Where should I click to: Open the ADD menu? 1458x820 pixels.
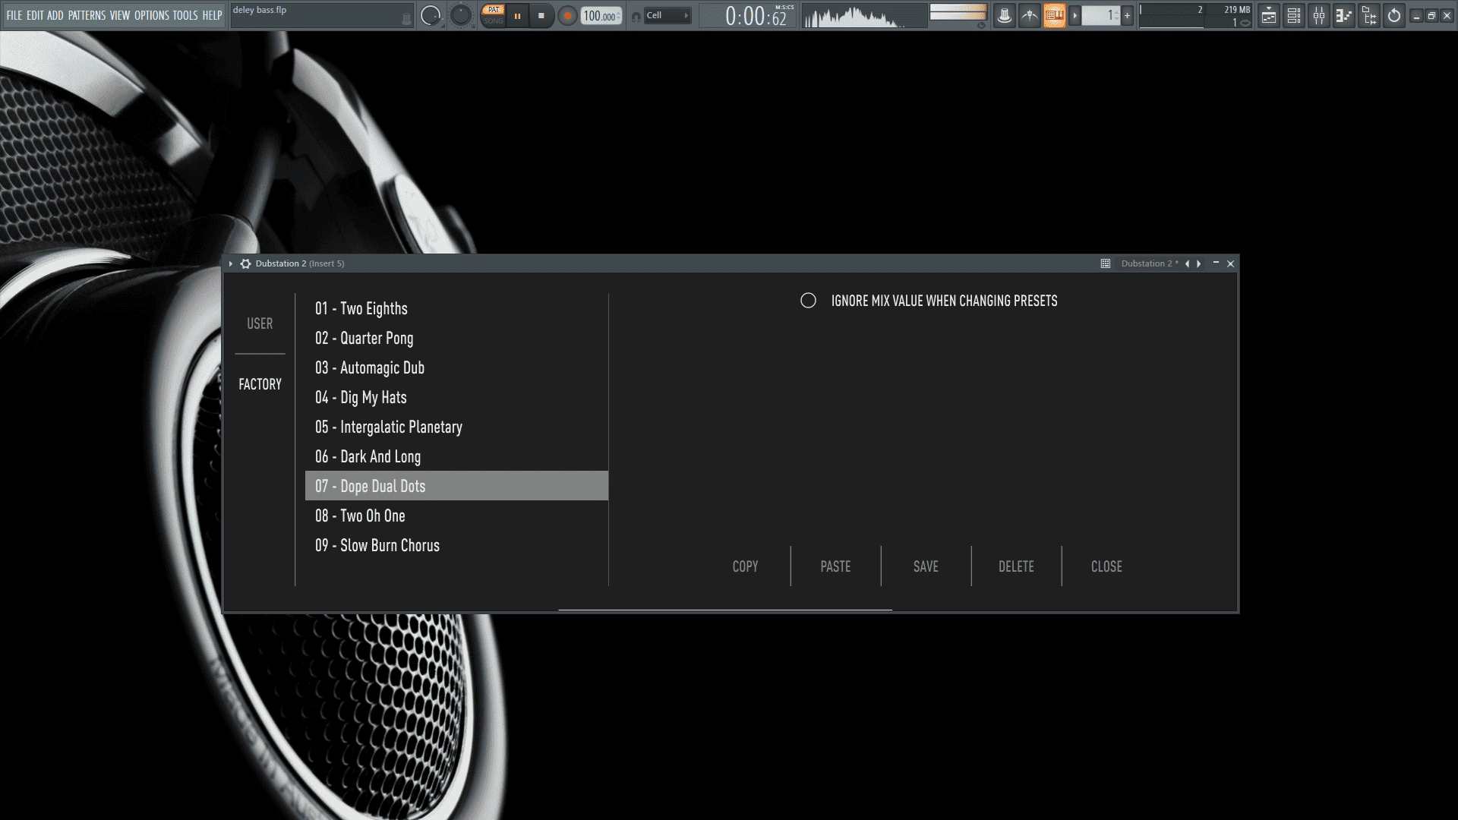[x=55, y=15]
